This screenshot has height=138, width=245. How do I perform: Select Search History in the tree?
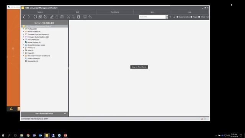point(34,58)
